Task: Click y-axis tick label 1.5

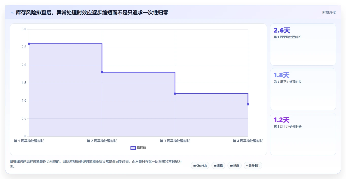Action: click(x=24, y=83)
